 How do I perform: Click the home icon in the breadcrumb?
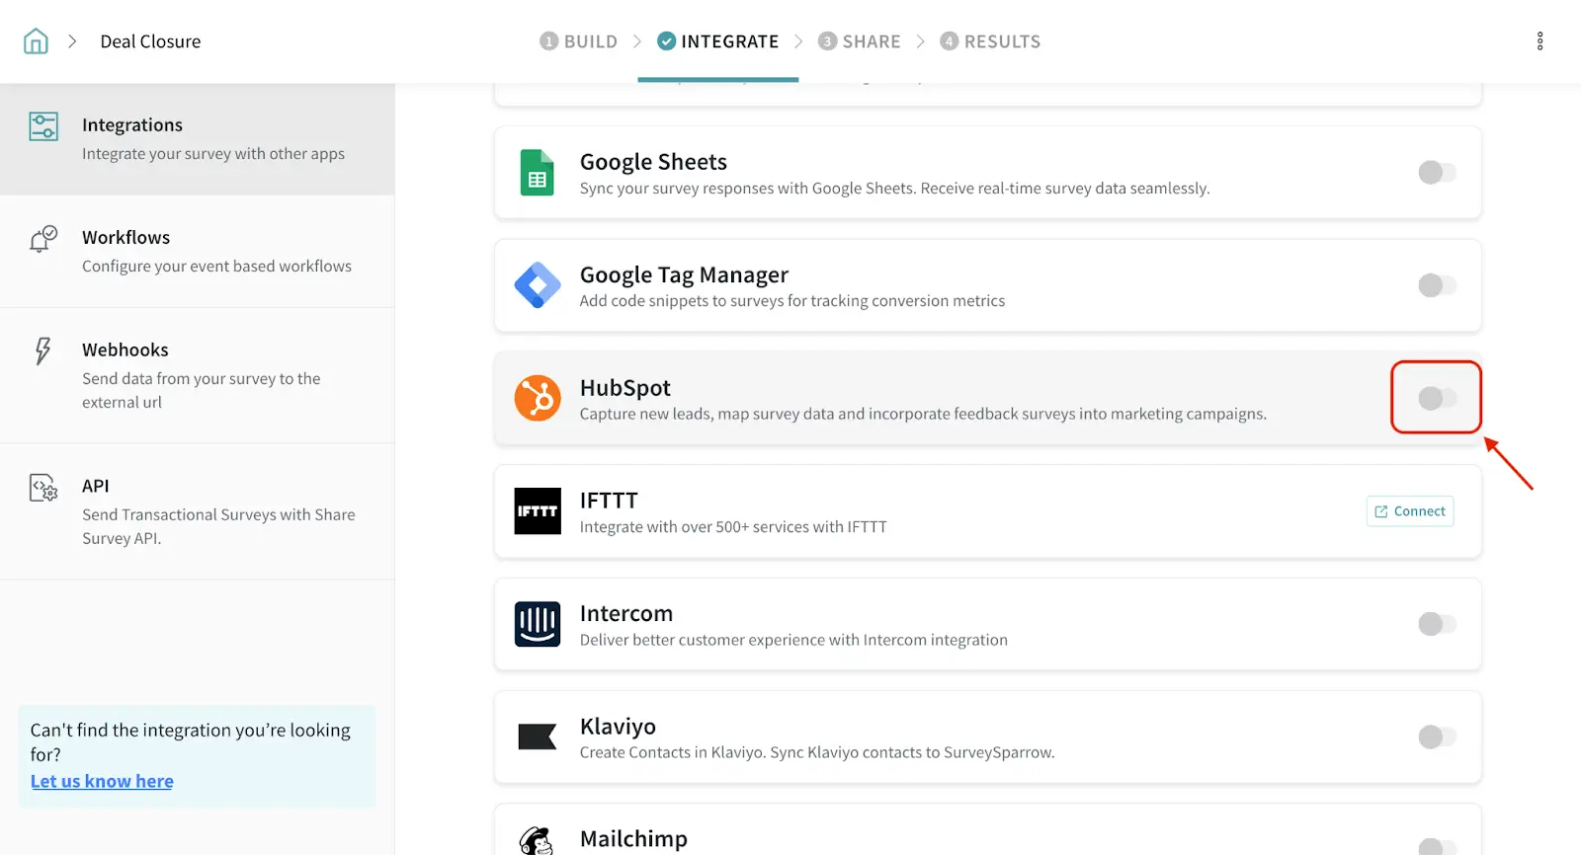point(36,41)
